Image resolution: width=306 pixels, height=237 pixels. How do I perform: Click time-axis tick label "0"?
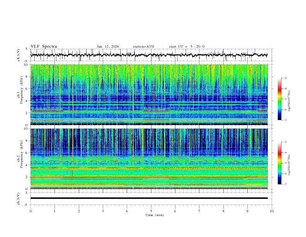pyautogui.click(x=31, y=211)
